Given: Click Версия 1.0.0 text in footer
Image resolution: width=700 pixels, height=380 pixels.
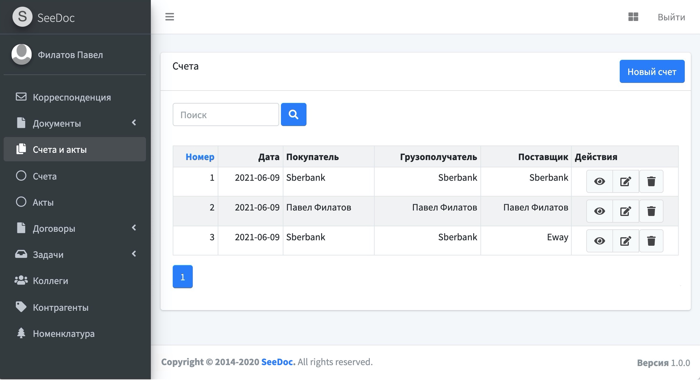Looking at the screenshot, I should [x=663, y=363].
